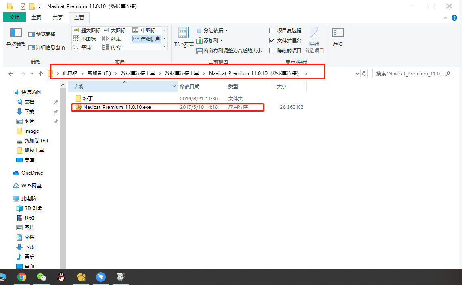Select 此电脑 in the navigation pane
Viewport: 462px width, 285px height.
[25, 199]
